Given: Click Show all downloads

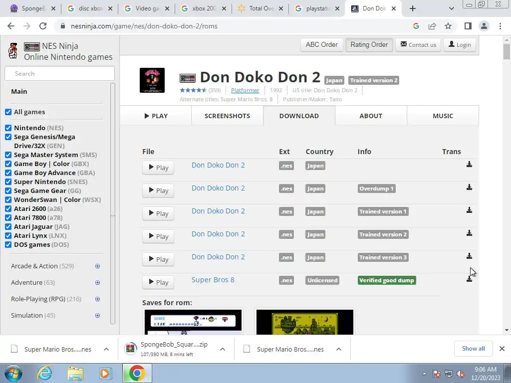Looking at the screenshot, I should tap(473, 349).
